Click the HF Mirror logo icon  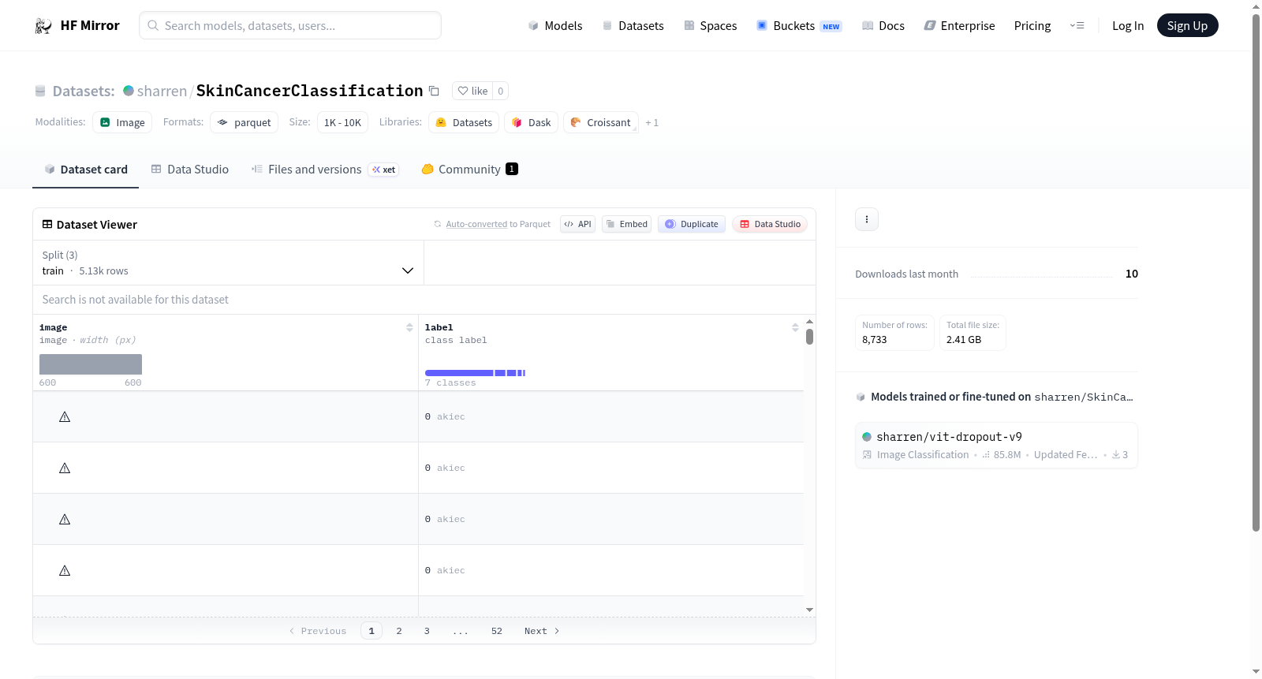tap(43, 26)
